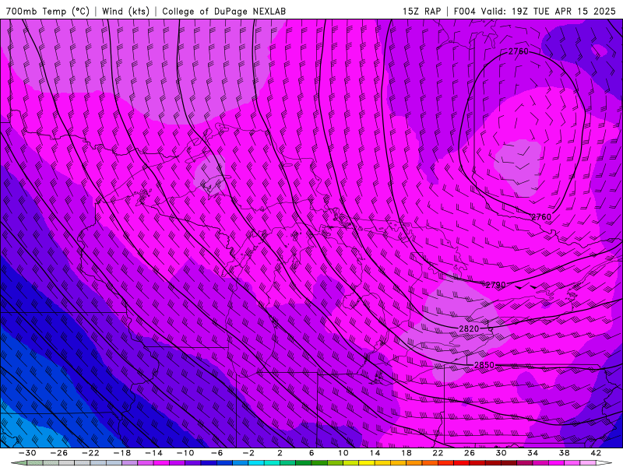Click the 10 value on the color scale
The image size is (623, 467).
coord(343,453)
